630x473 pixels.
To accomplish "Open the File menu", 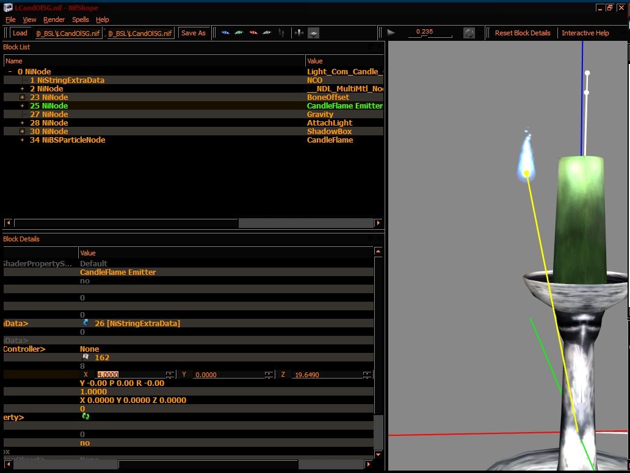I will [x=10, y=20].
